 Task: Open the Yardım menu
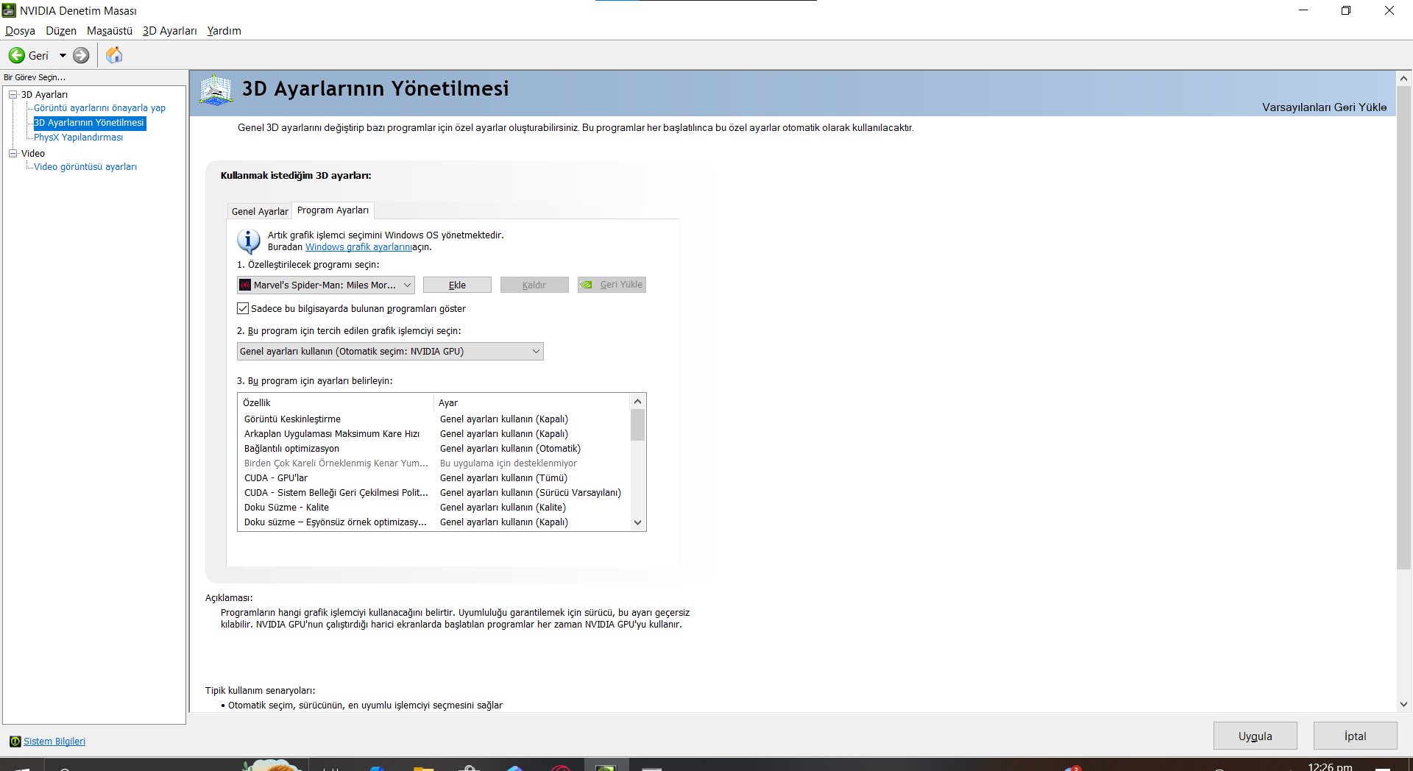224,31
